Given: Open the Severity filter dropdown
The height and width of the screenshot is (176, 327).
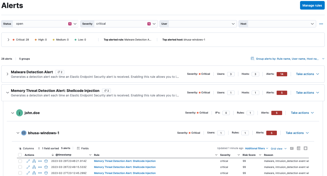Looking at the screenshot, I should pos(154,24).
